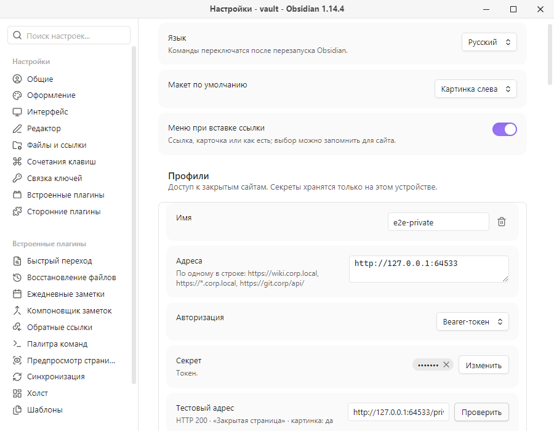The image size is (554, 431).
Task: Open Сторонние плагины puzzle icon
Action: 17,211
